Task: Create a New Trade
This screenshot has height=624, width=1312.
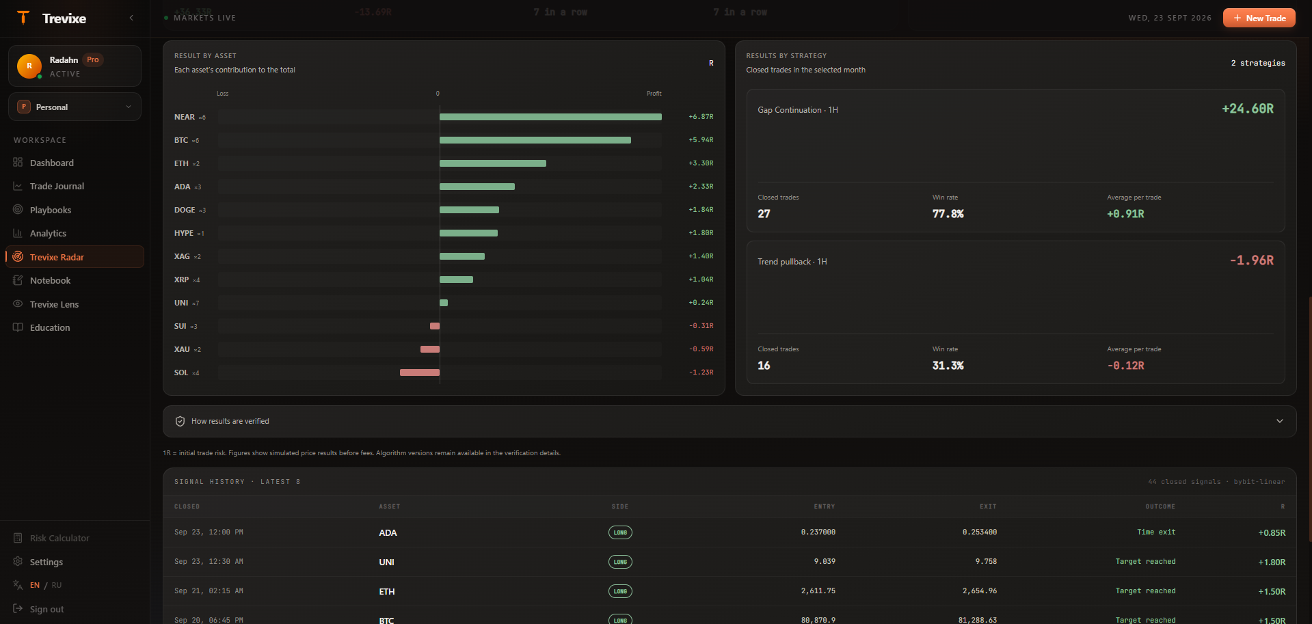Action: [x=1259, y=18]
